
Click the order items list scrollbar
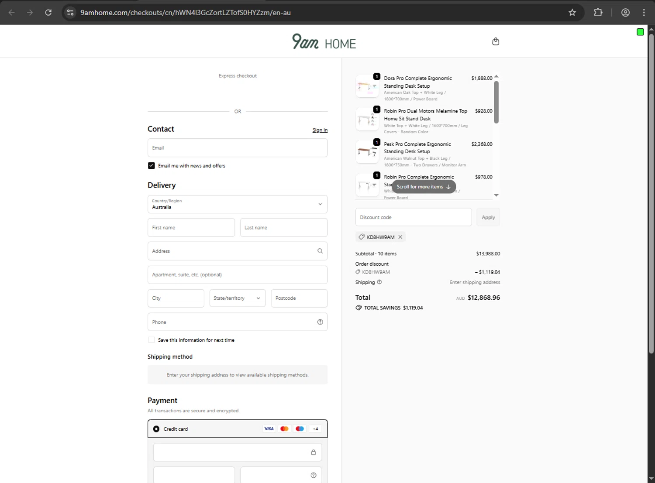coord(496,103)
